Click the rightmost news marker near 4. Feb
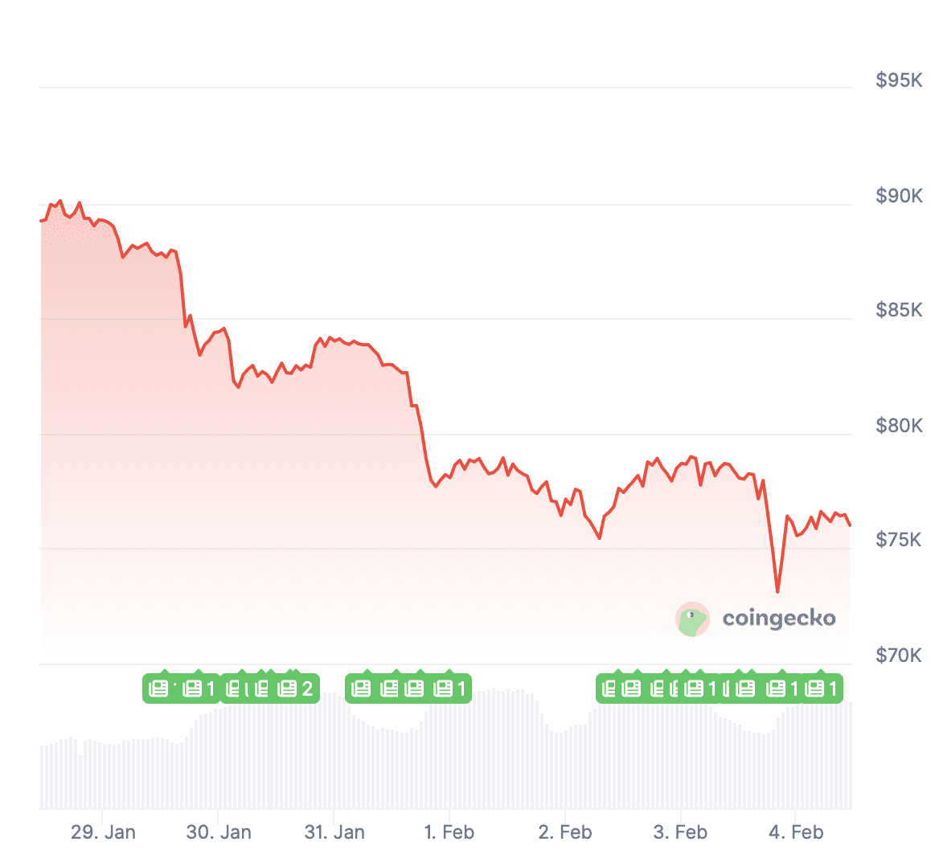This screenshot has height=858, width=939. 822,688
